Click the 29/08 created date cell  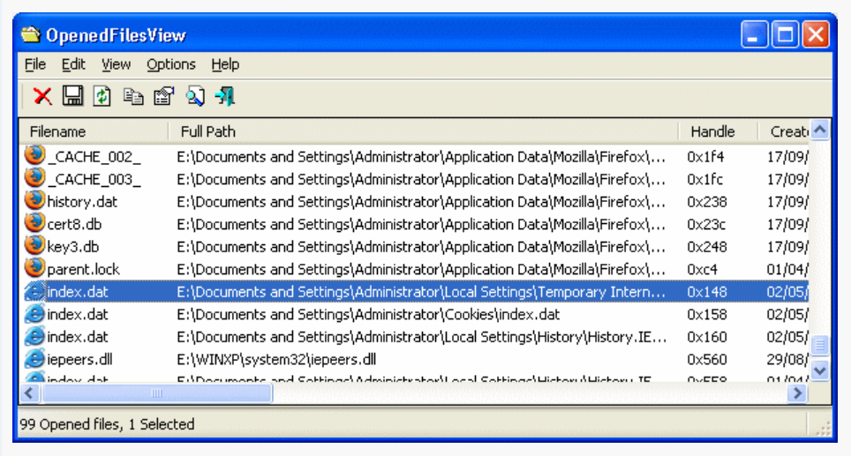[x=787, y=360]
